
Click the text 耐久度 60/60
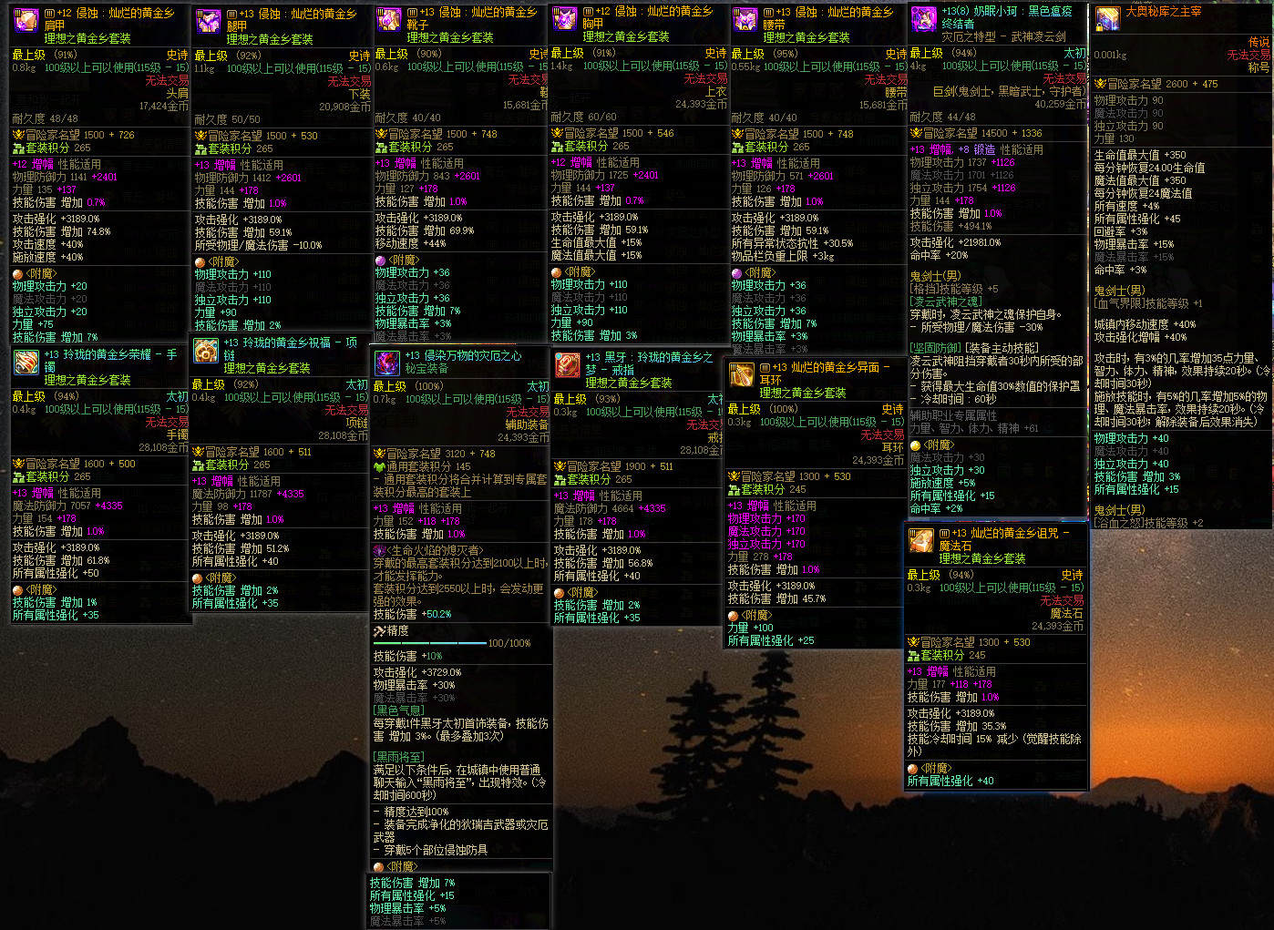[x=584, y=117]
